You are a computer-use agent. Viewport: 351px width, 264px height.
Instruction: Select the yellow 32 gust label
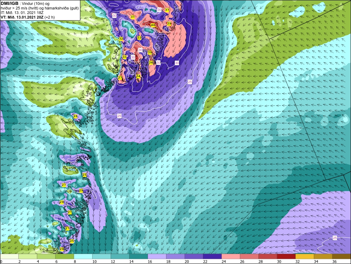click(121, 39)
